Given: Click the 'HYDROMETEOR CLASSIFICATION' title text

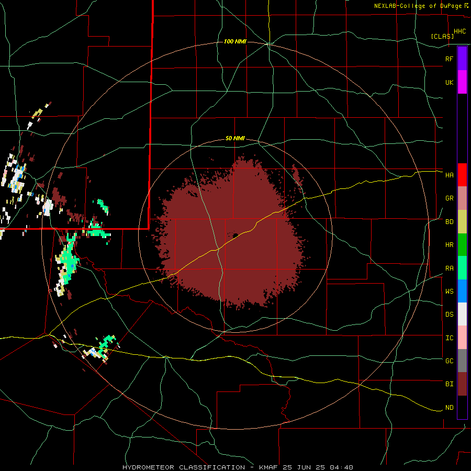Looking at the screenshot, I should 184,467.
